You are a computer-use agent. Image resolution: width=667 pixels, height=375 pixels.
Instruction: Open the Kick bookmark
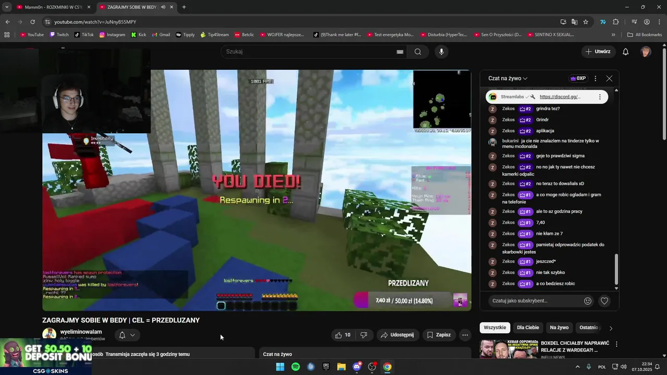139,35
